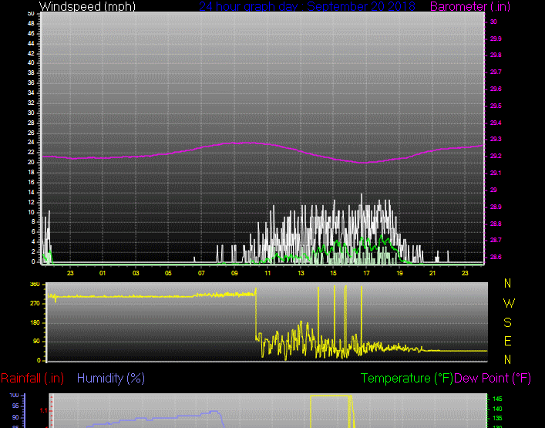Click the temperature axis value 145
Screen dimensions: 545x428
pos(497,399)
